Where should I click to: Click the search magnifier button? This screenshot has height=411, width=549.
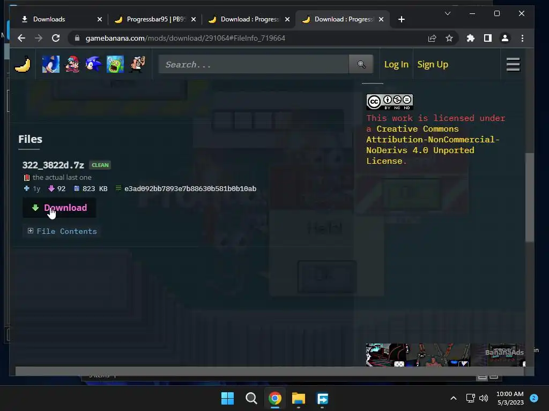(361, 64)
